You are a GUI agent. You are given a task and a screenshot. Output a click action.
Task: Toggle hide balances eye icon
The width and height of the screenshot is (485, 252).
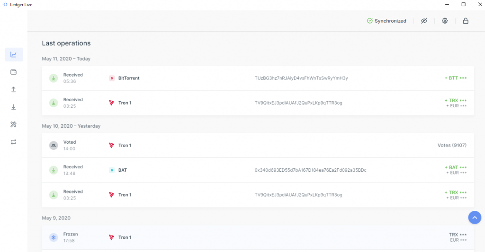coord(424,21)
